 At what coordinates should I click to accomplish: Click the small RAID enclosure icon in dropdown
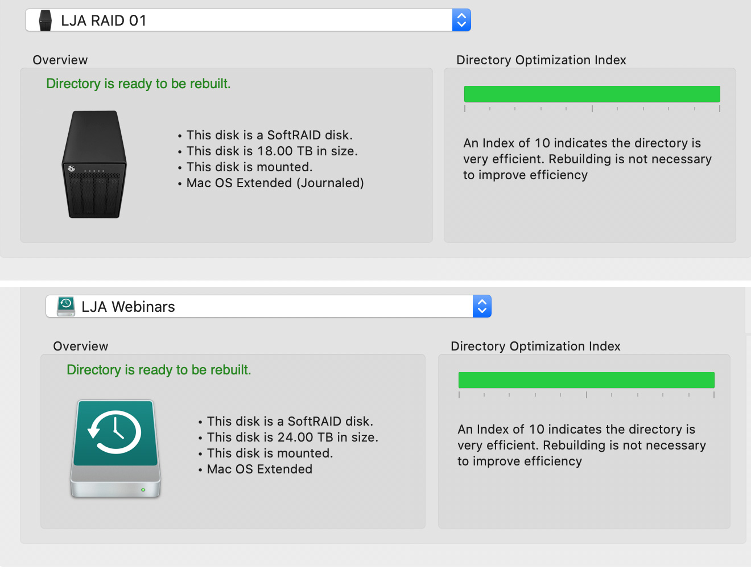[46, 20]
